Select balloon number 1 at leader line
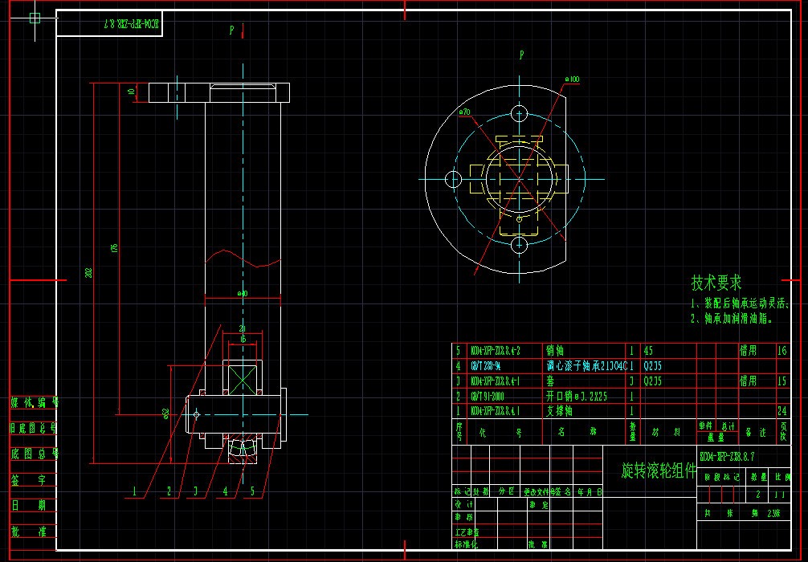The image size is (808, 562). [x=134, y=491]
